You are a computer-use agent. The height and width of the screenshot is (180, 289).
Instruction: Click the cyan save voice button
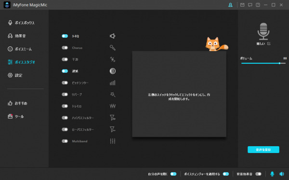click(x=263, y=150)
